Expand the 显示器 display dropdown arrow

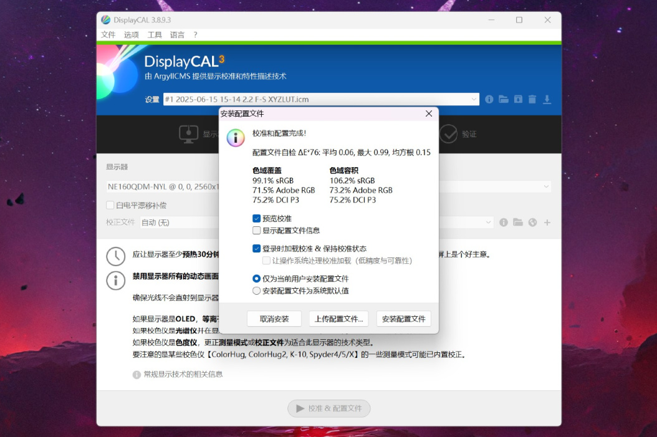click(x=546, y=186)
